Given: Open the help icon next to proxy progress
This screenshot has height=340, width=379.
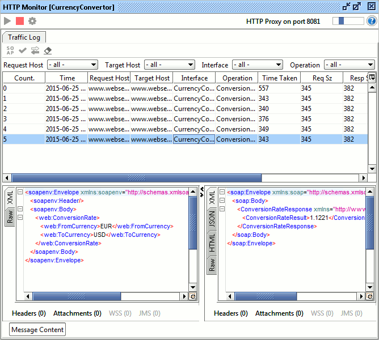Looking at the screenshot, I should click(372, 21).
